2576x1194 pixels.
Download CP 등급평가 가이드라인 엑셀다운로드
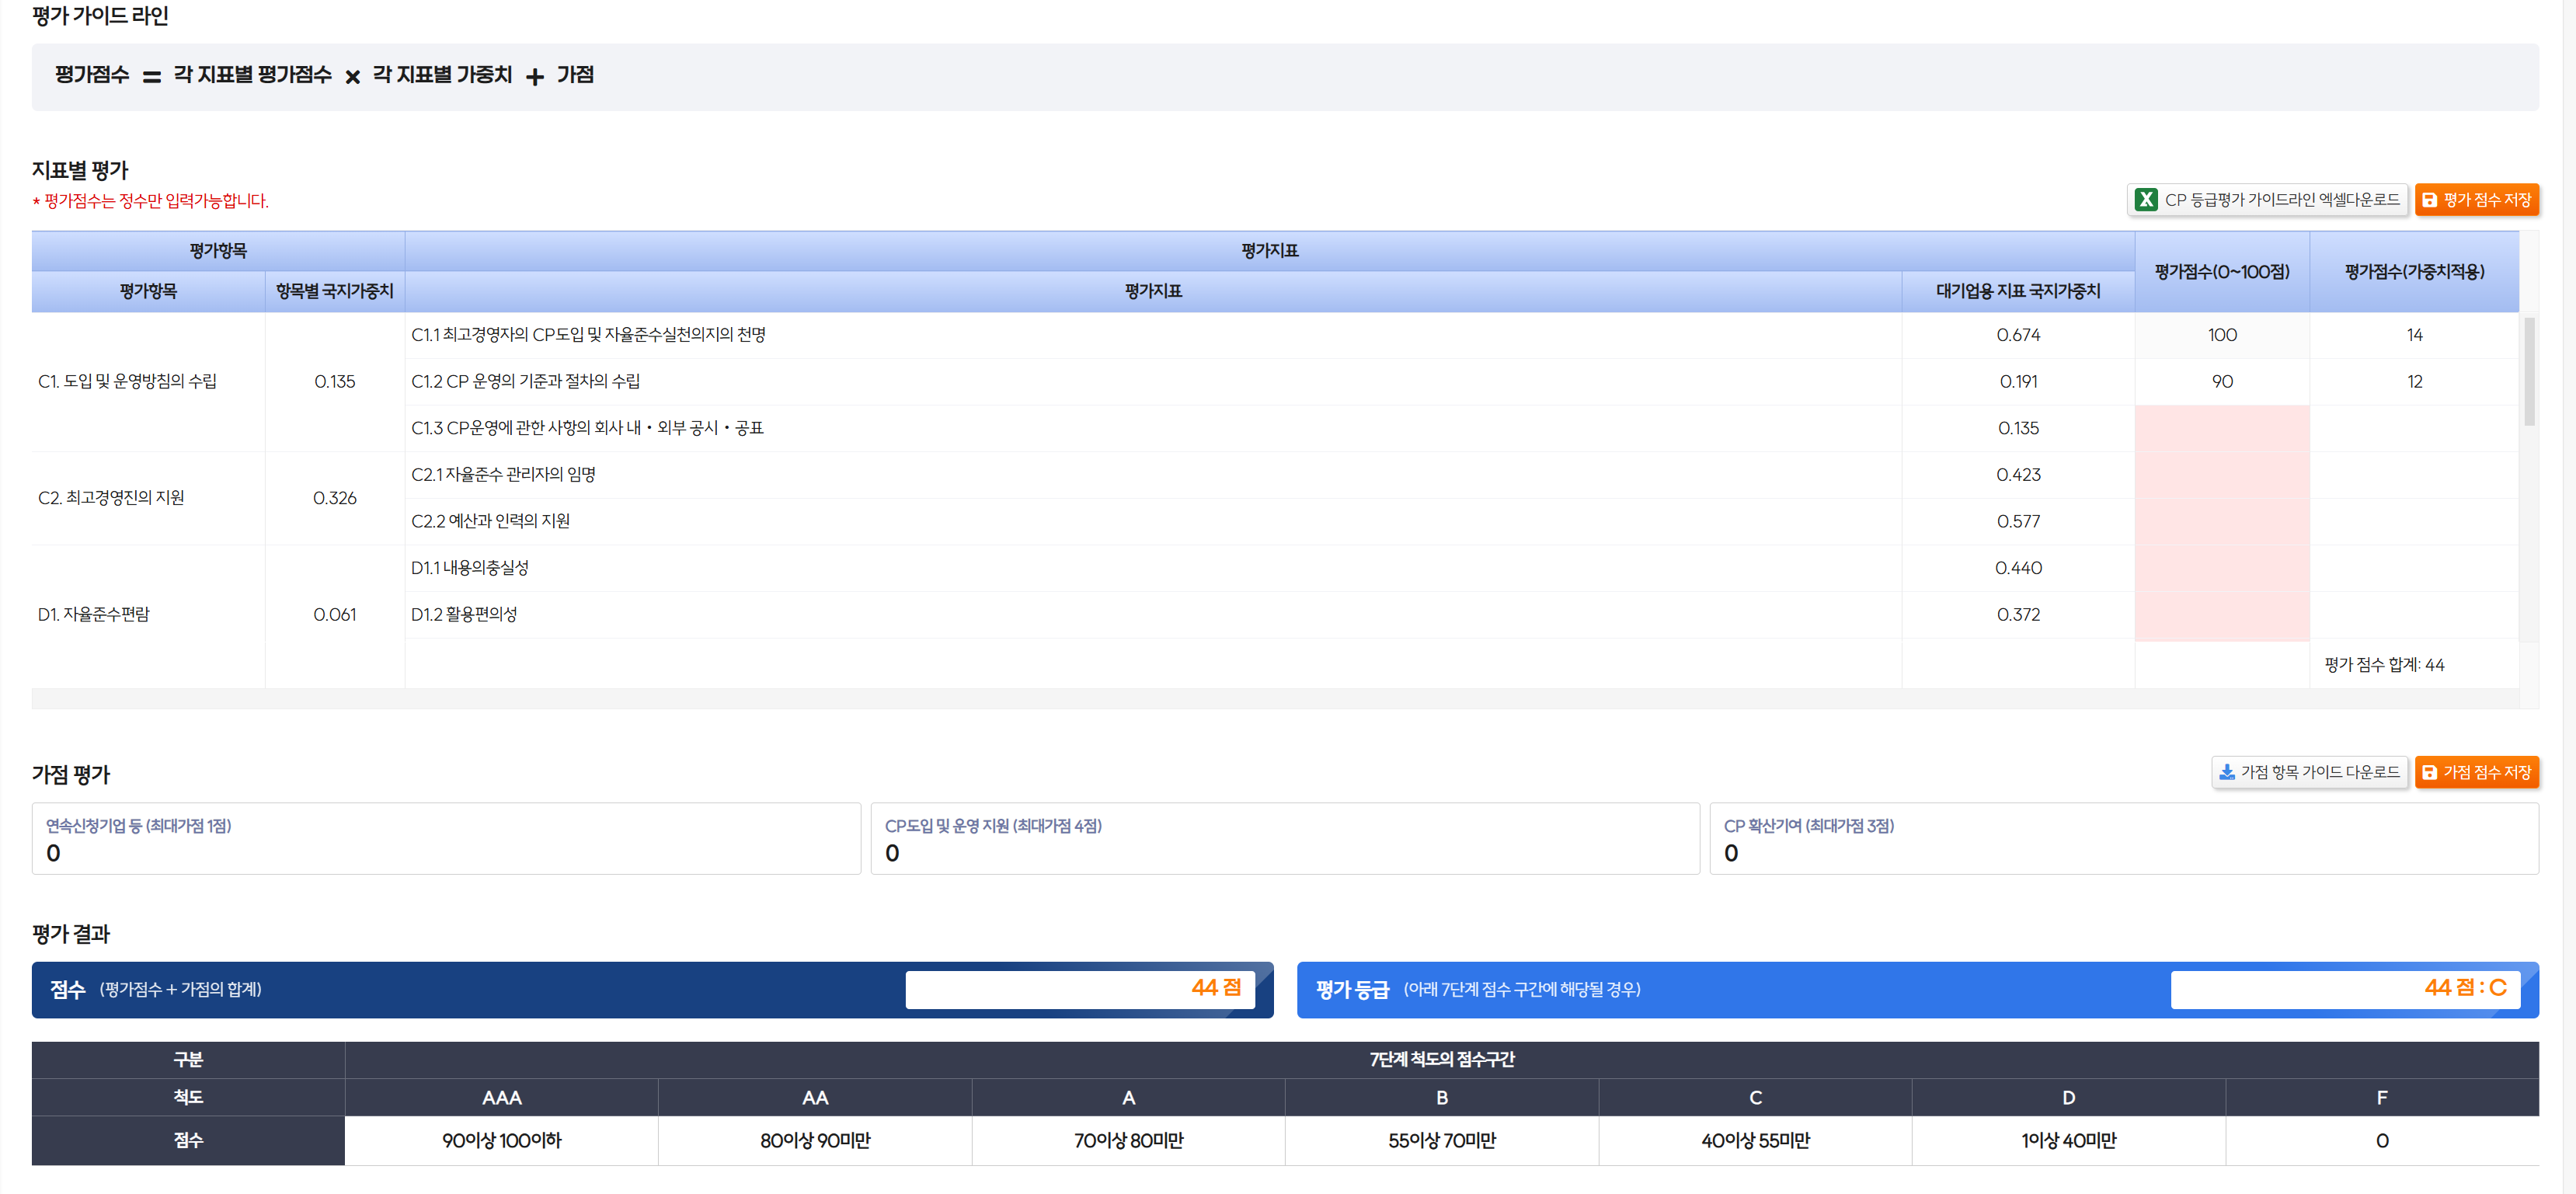2267,200
